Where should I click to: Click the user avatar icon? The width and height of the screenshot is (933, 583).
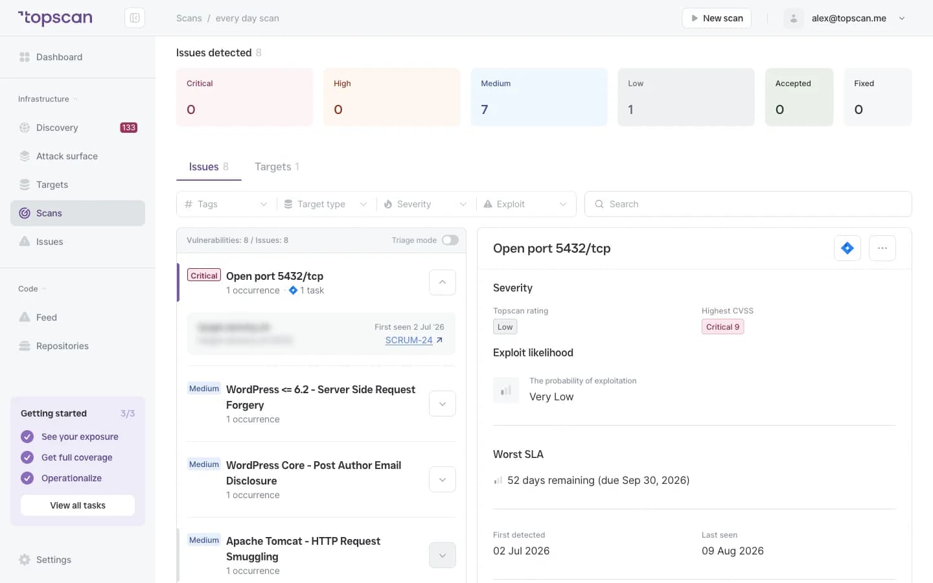coord(794,18)
